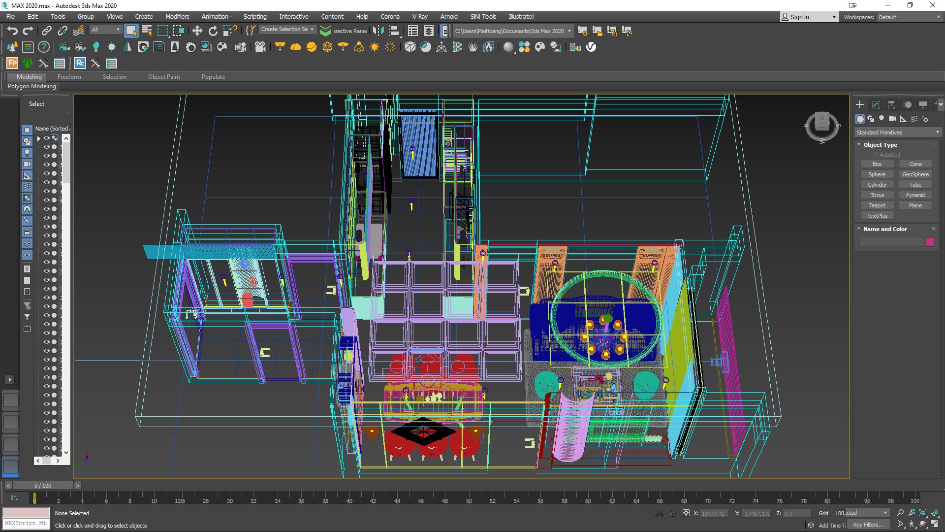Switch to the Freeform ribbon tab
Viewport: 945px width, 532px height.
coord(69,77)
